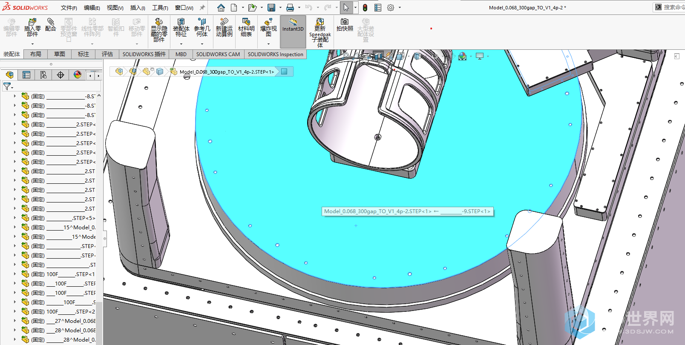Click Take Snapshot (拍快照) camera tool
This screenshot has width=685, height=345.
tap(345, 25)
